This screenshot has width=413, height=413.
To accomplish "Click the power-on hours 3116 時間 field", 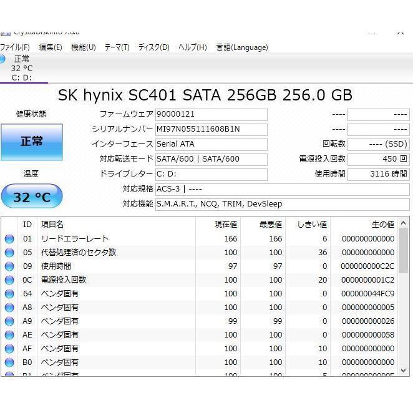I will pyautogui.click(x=379, y=174).
